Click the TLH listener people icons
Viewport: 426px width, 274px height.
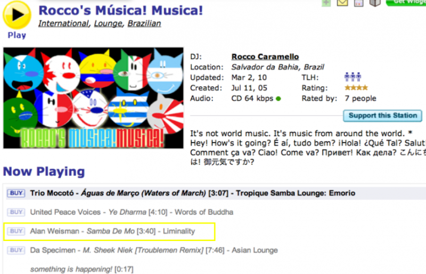[x=353, y=78]
